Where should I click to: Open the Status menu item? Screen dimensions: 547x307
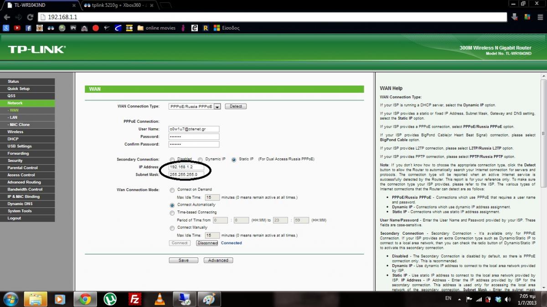pos(27,81)
